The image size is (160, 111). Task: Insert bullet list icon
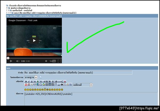[71, 84]
